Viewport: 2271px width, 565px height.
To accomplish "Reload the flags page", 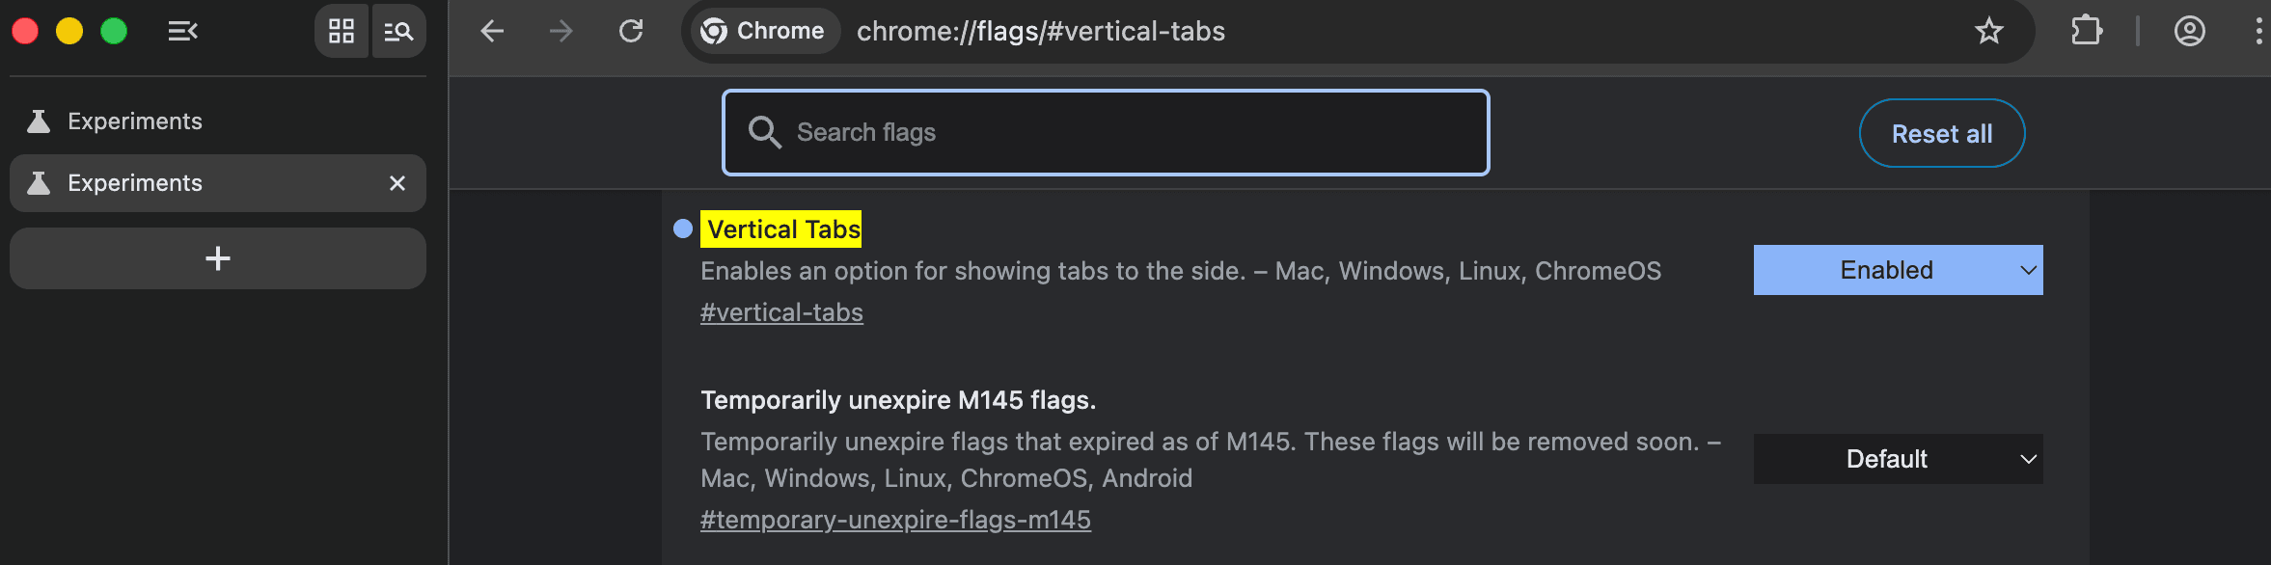I will (x=632, y=31).
